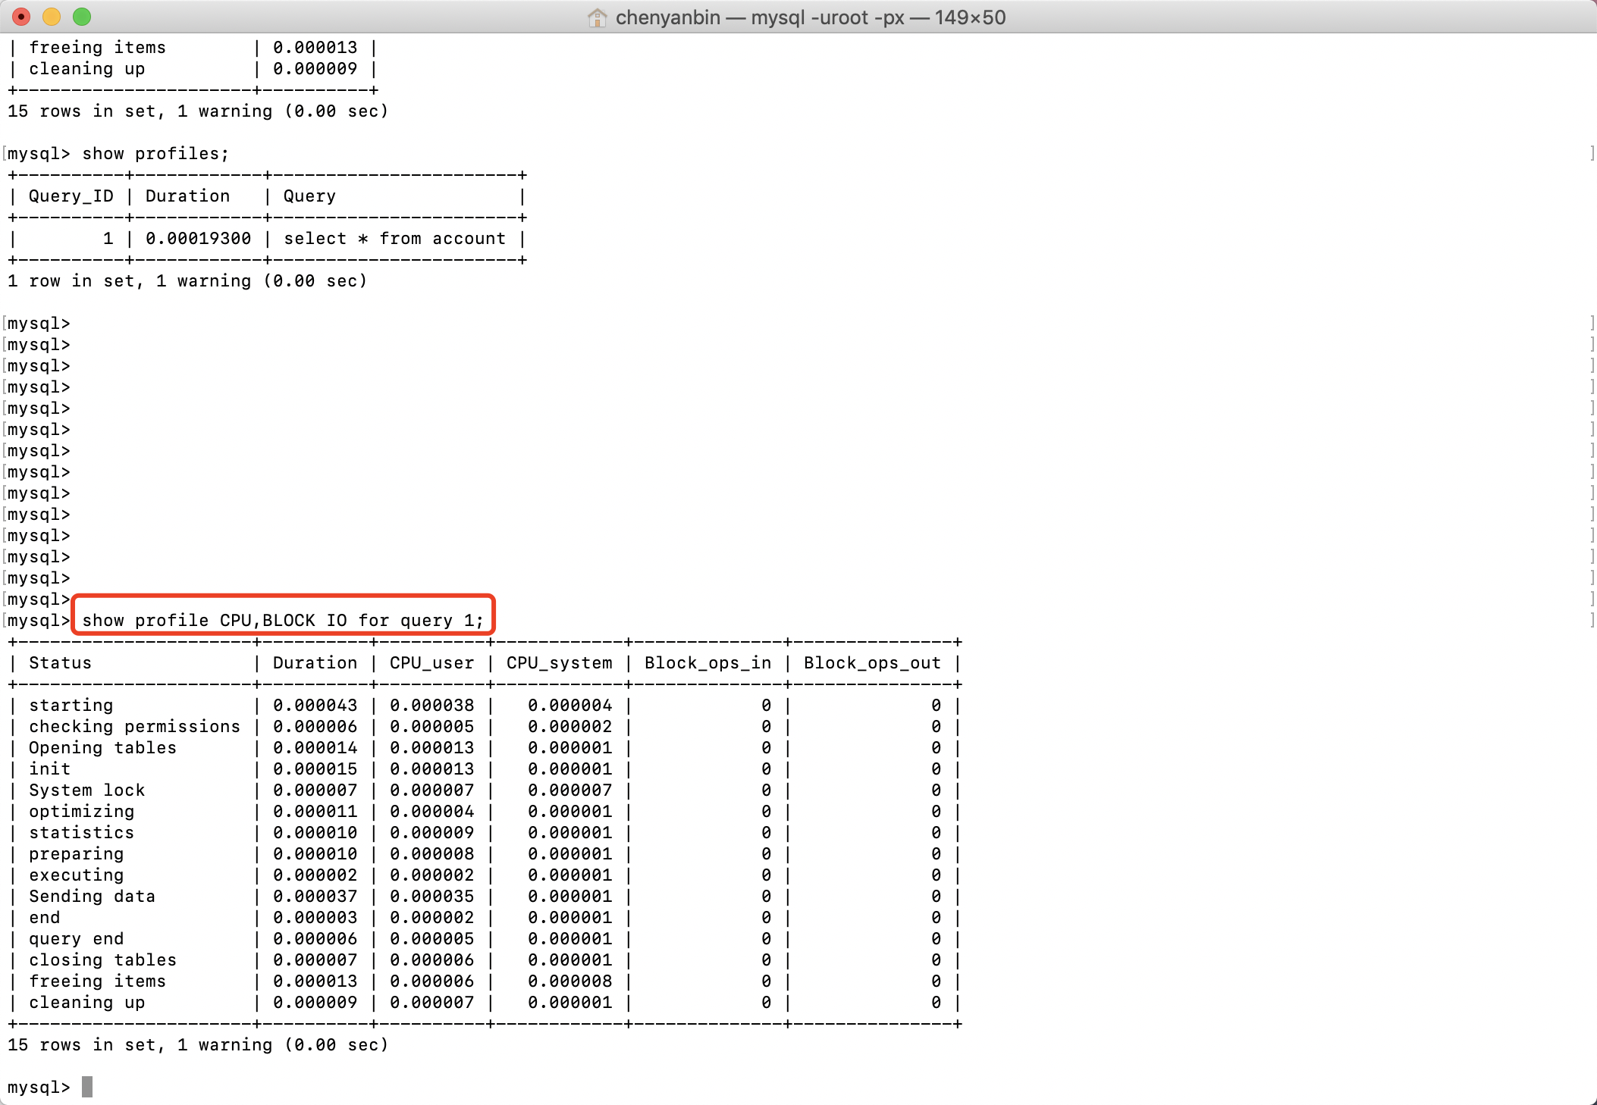Viewport: 1597px width, 1105px height.
Task: Click the Block_ops_in column header
Action: pos(708,663)
